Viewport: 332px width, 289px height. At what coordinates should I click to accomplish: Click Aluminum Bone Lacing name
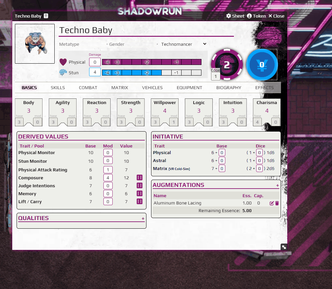click(178, 203)
